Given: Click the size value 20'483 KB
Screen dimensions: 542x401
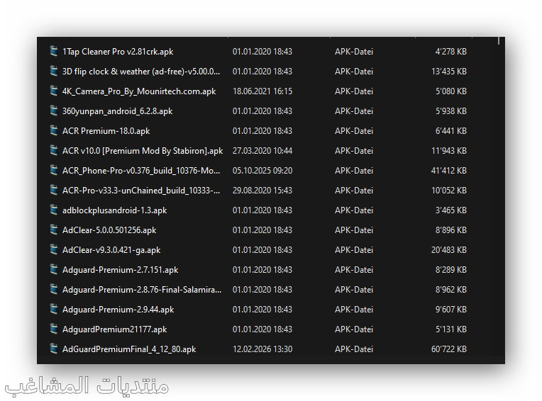Looking at the screenshot, I should (449, 250).
